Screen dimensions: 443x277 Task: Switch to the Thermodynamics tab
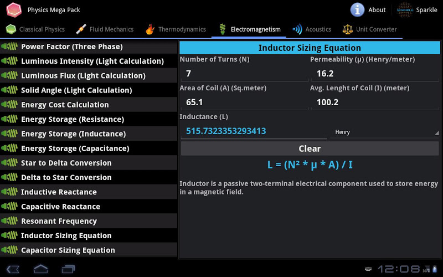coord(176,29)
